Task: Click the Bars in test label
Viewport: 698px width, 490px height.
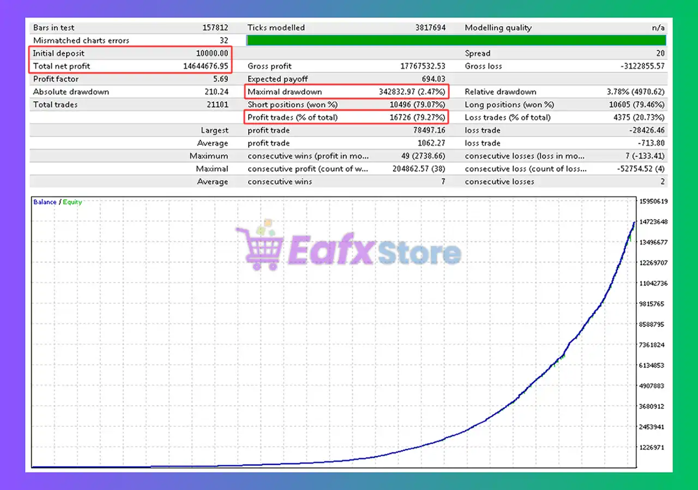Action: pos(54,28)
